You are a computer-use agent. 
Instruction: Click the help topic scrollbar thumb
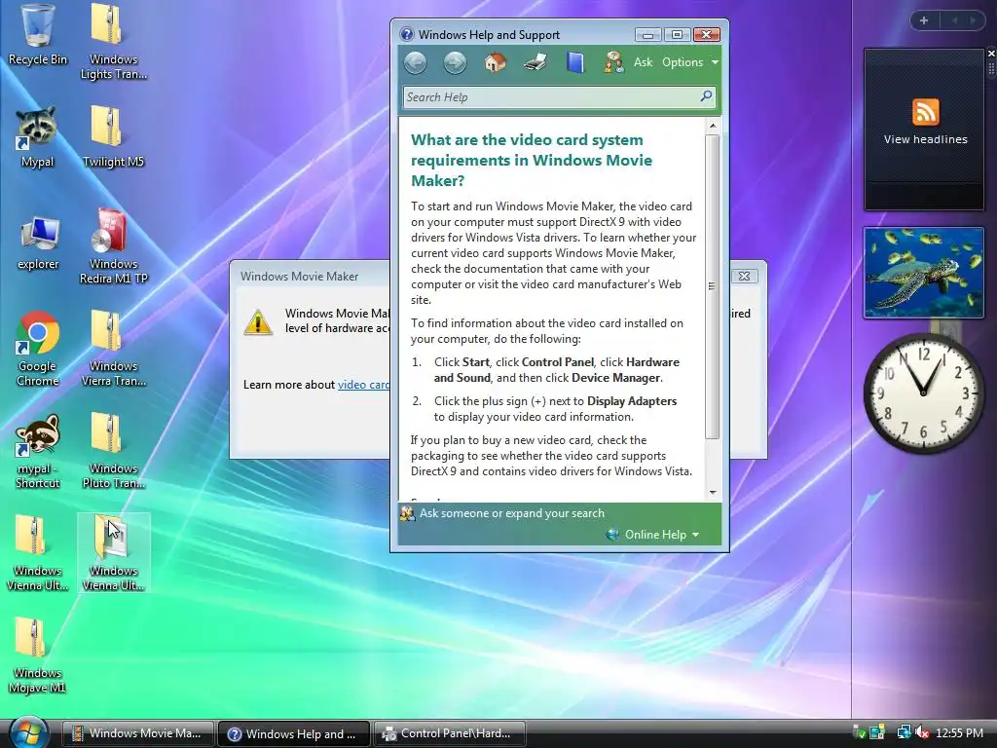tap(713, 286)
